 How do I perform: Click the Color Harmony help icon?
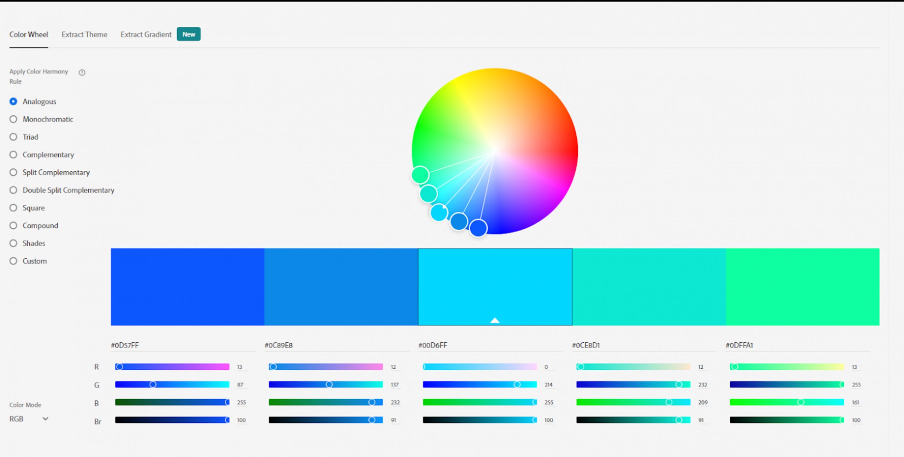pyautogui.click(x=82, y=72)
